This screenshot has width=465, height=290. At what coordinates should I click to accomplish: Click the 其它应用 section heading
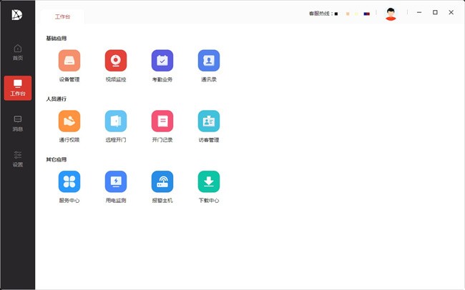point(56,159)
